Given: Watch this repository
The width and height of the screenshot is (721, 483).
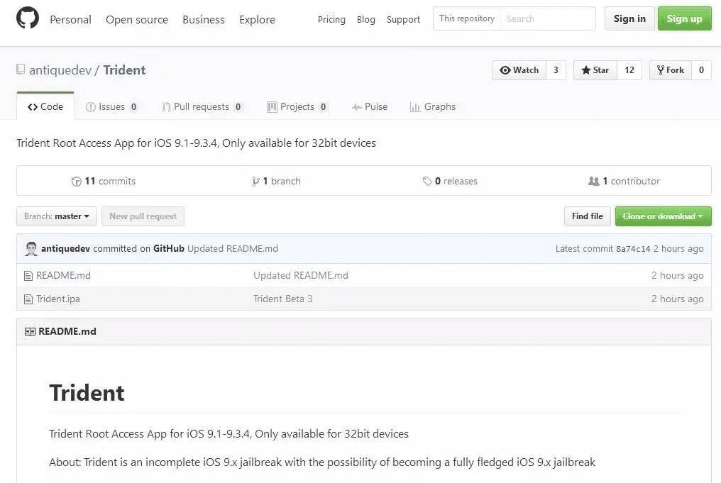Looking at the screenshot, I should 519,70.
